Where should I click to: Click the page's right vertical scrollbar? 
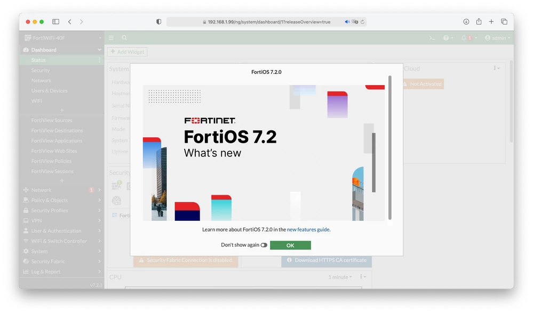point(511,101)
